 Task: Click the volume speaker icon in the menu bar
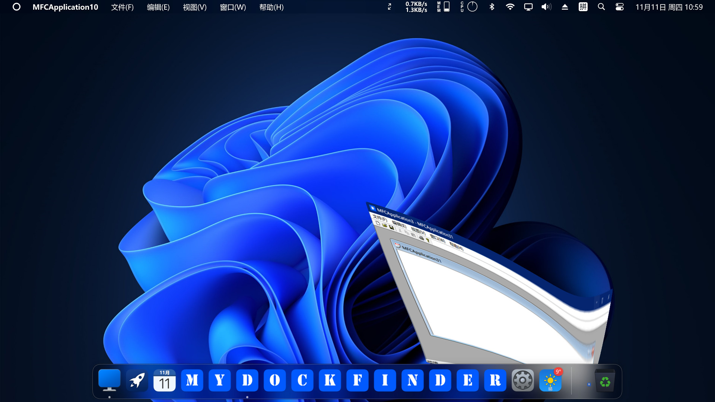546,7
